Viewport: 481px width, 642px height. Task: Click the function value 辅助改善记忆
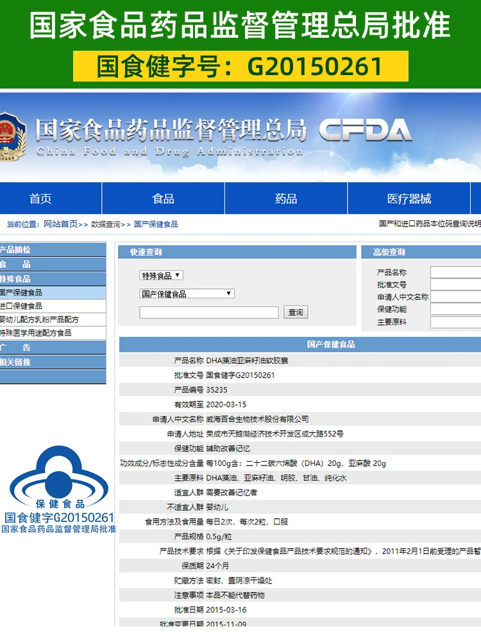click(x=228, y=449)
